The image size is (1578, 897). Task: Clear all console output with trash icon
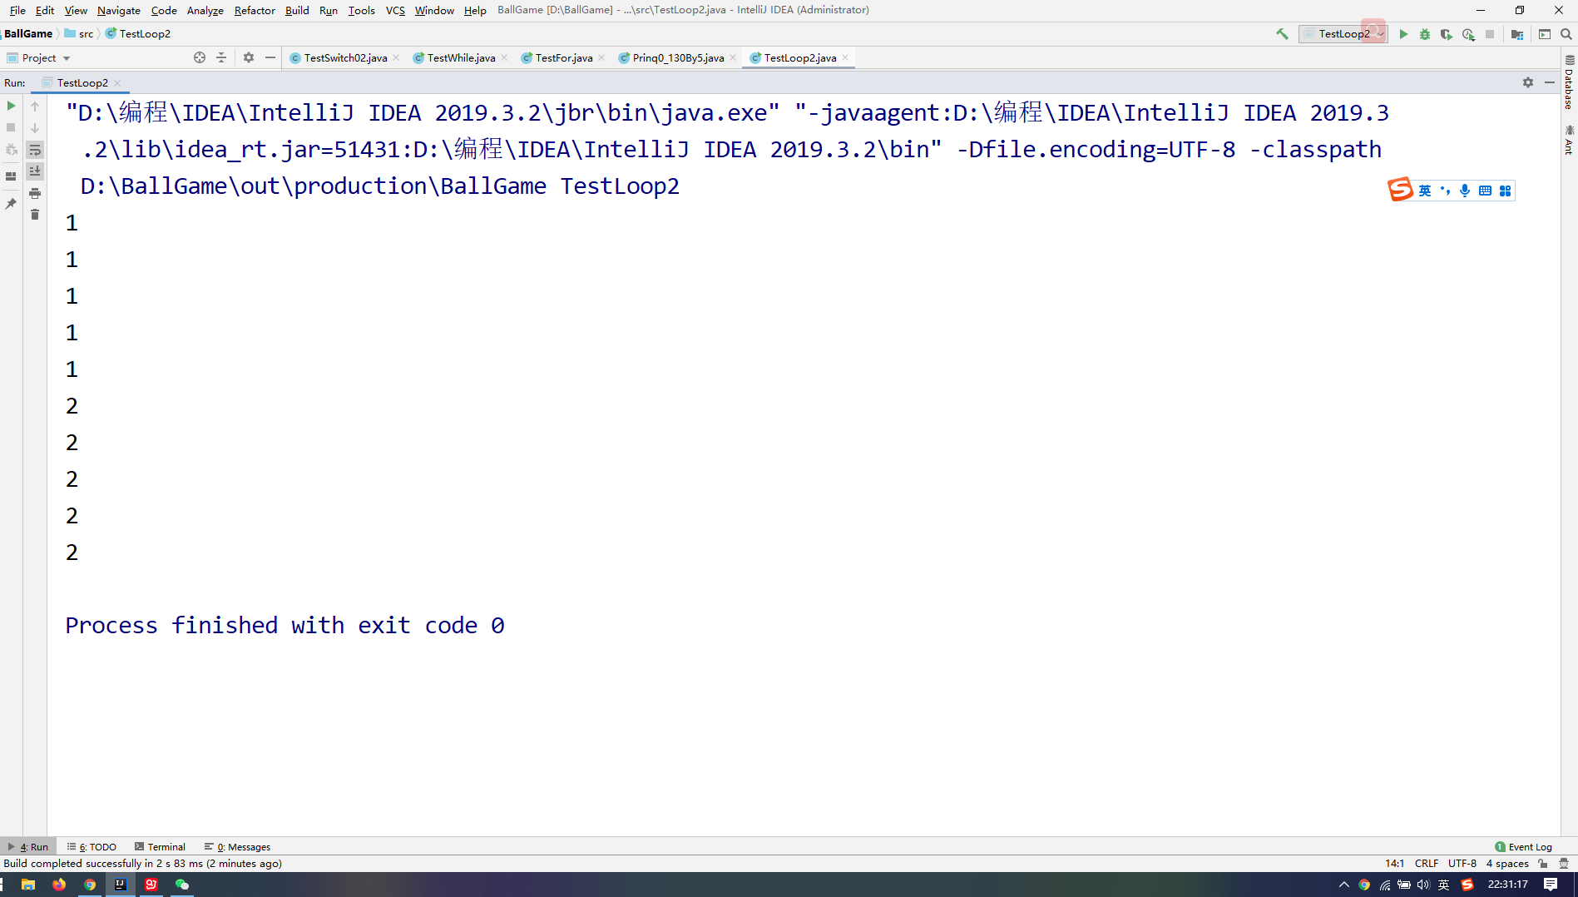(35, 215)
